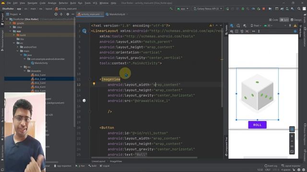Open the Galaxy Nexus API 22 device dropdown
Image resolution: width=307 pixels, height=172 pixels.
pos(208,9)
